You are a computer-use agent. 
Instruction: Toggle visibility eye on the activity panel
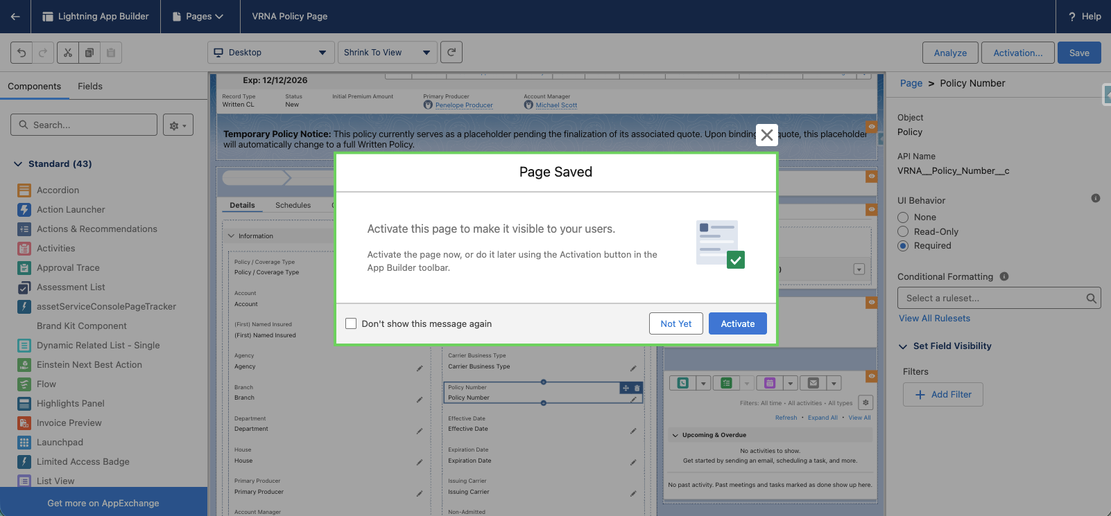pyautogui.click(x=872, y=376)
